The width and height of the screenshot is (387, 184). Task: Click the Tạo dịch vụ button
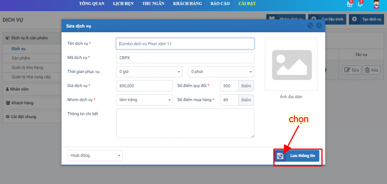pos(366,19)
